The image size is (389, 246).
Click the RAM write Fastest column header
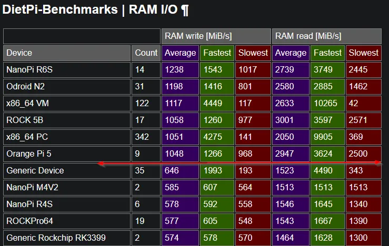click(217, 53)
